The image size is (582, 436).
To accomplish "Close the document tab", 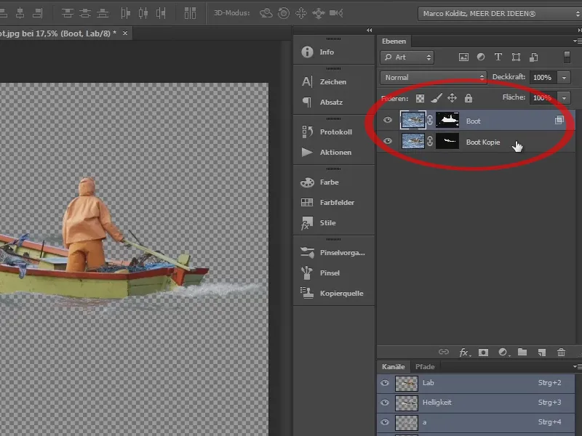I will coord(125,33).
